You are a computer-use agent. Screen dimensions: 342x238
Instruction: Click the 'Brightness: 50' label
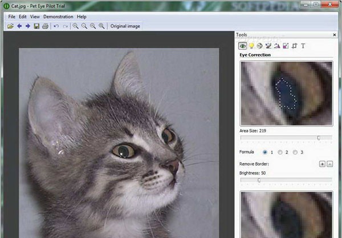coord(253,173)
